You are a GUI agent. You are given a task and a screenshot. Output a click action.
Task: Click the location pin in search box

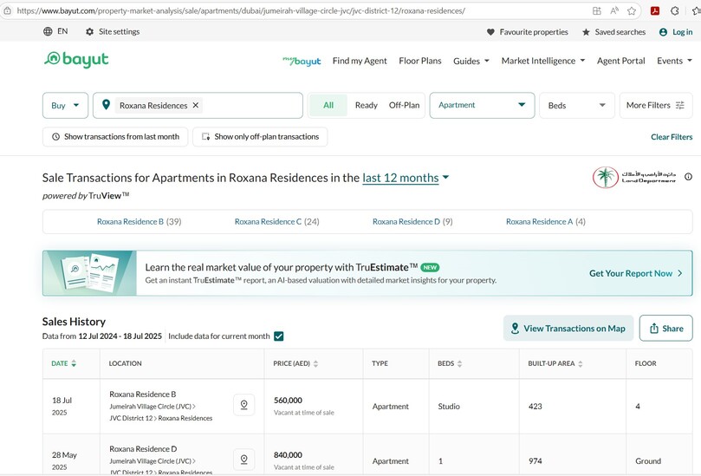tap(106, 105)
